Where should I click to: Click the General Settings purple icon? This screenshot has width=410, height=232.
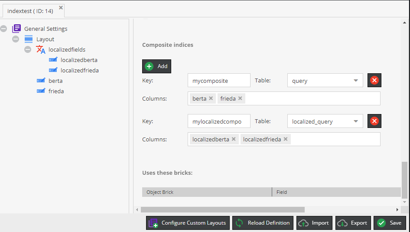16,29
